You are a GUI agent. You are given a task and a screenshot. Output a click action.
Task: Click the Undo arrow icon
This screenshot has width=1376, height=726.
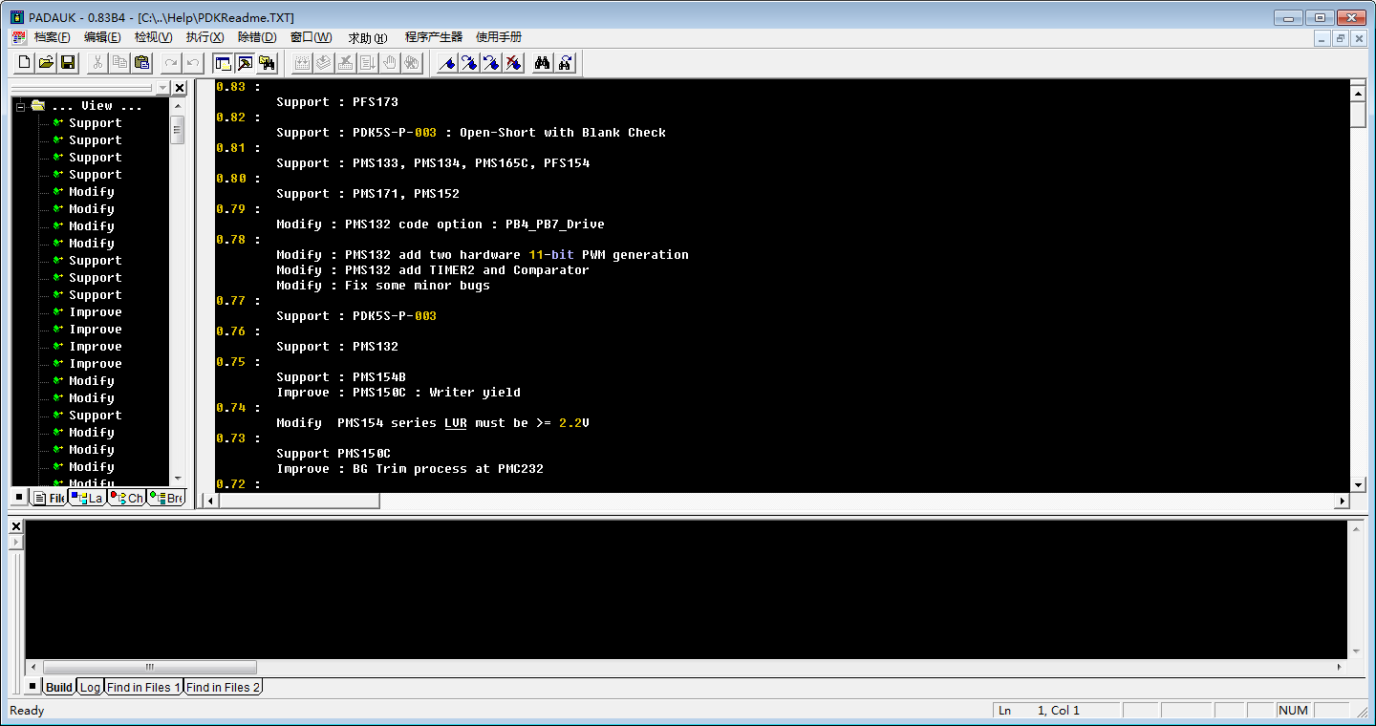pyautogui.click(x=193, y=62)
